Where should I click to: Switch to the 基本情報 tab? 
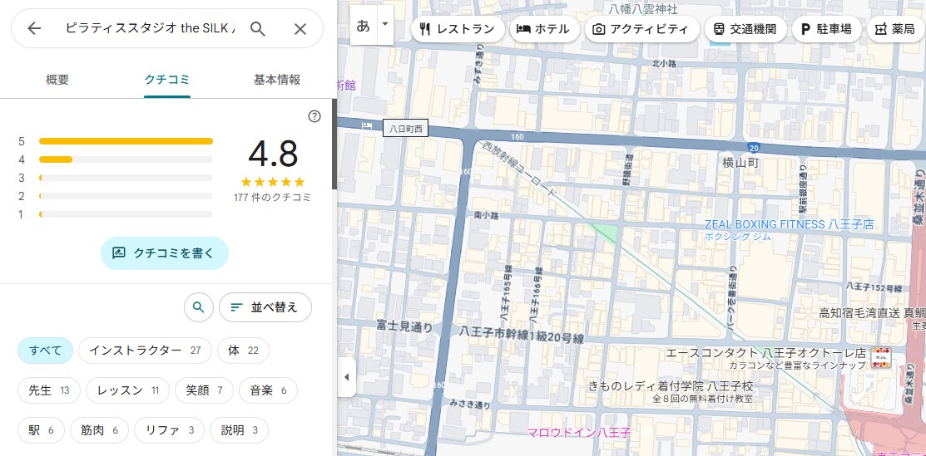click(x=276, y=80)
